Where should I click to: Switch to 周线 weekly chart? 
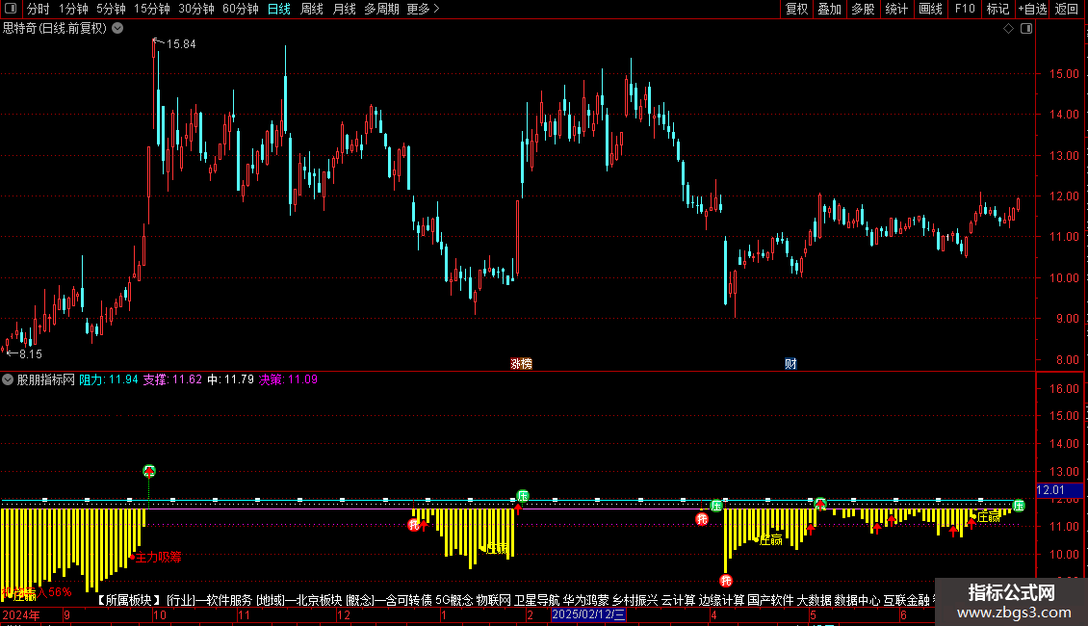tap(312, 9)
